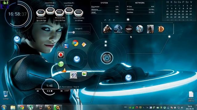The image size is (197, 110).
Task: Switch to uTorrent on the taskbar
Action: [31, 107]
